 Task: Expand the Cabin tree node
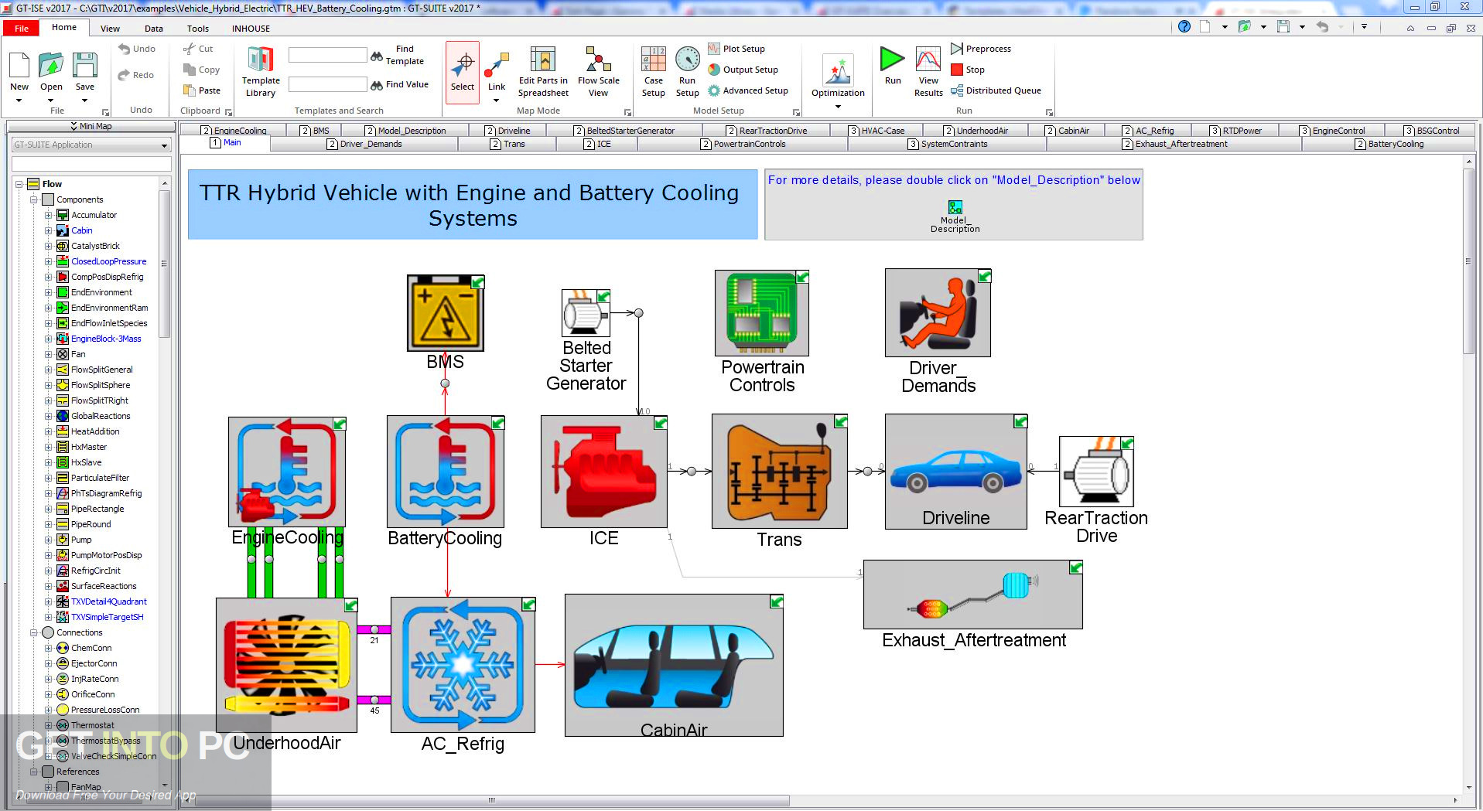coord(48,230)
